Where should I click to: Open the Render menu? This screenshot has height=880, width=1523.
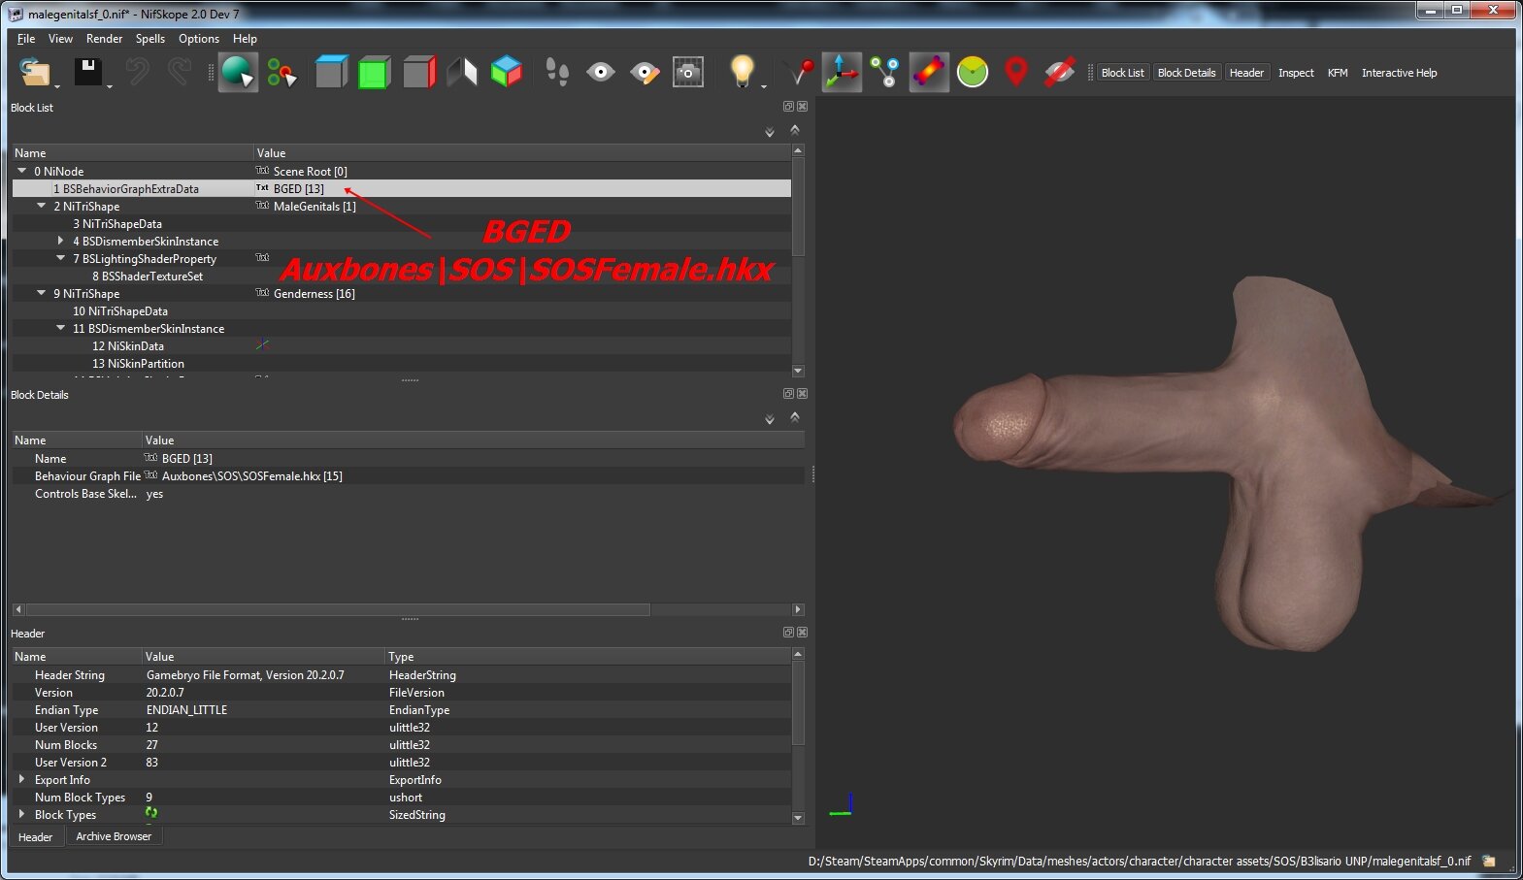coord(104,39)
